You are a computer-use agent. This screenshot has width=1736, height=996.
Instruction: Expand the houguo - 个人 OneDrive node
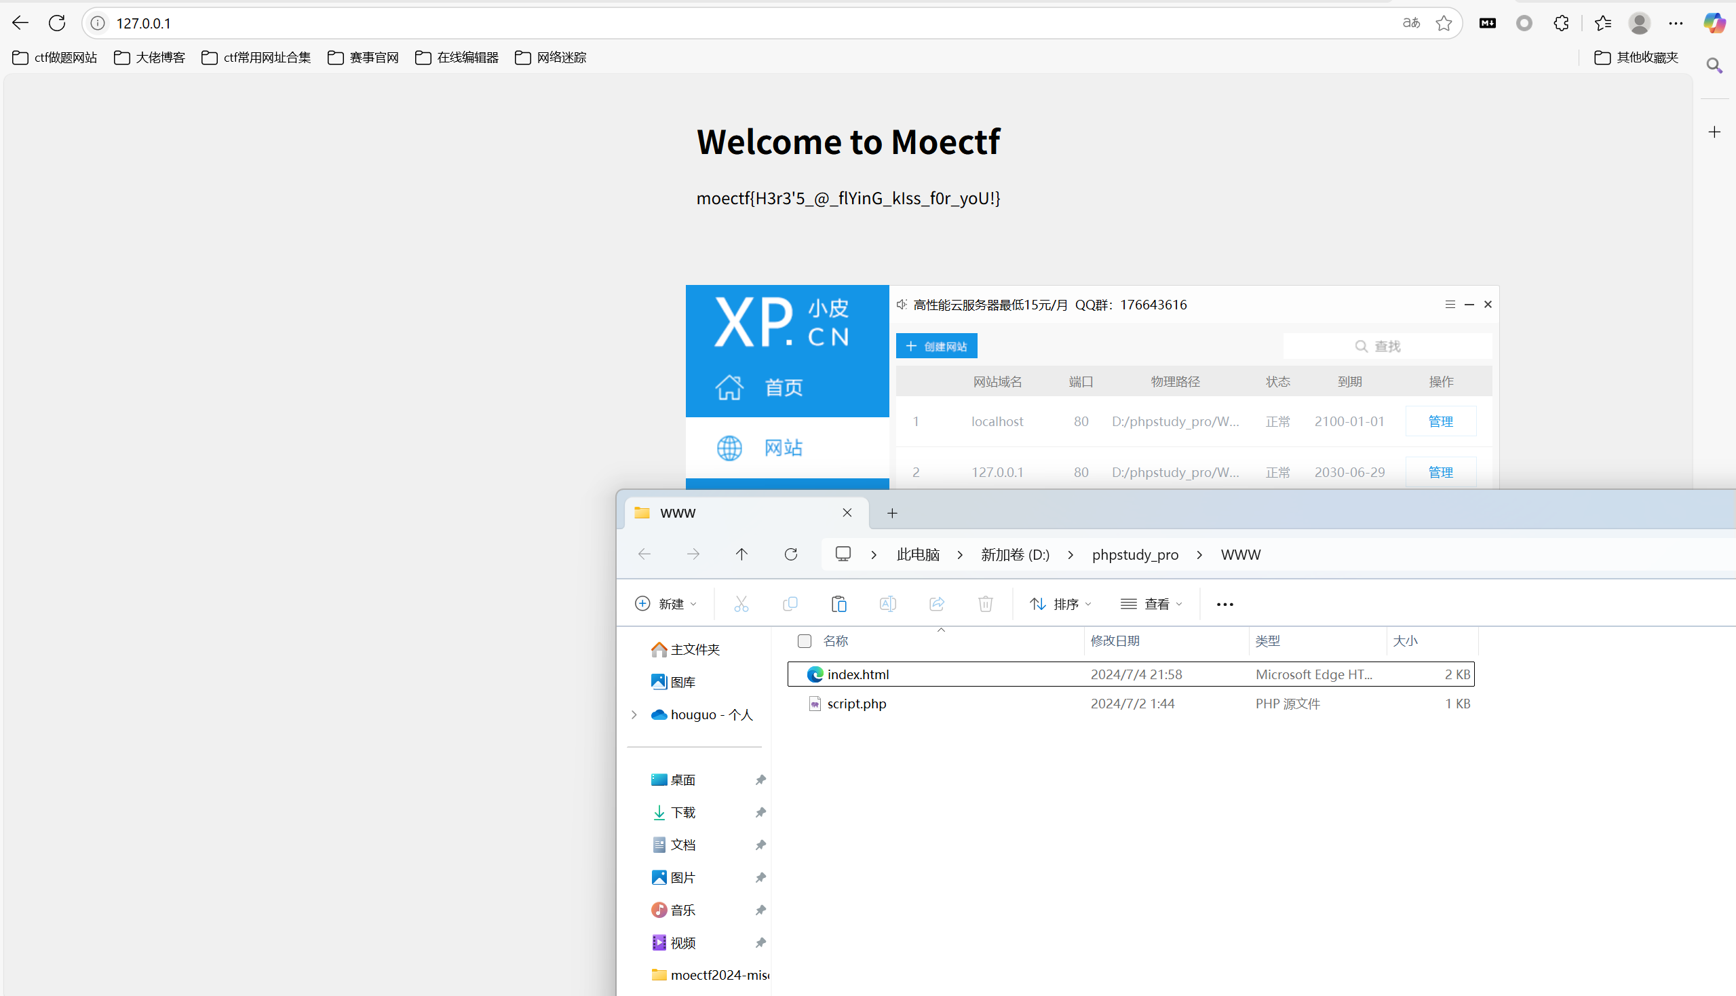[x=634, y=715]
